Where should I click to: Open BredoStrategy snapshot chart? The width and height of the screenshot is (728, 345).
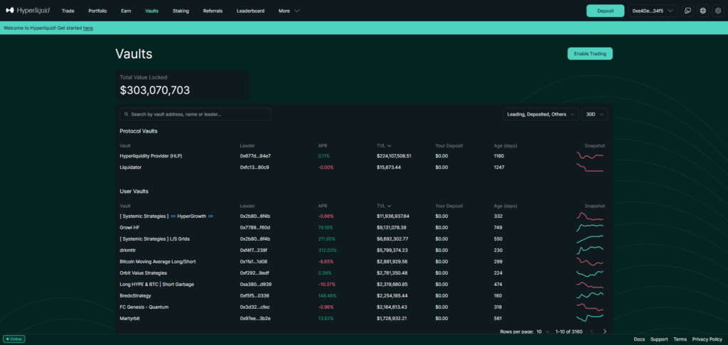[x=590, y=295]
